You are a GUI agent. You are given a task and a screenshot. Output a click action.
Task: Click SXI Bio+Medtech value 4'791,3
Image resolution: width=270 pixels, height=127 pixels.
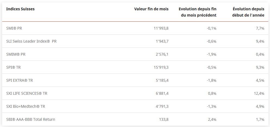coord(162,106)
